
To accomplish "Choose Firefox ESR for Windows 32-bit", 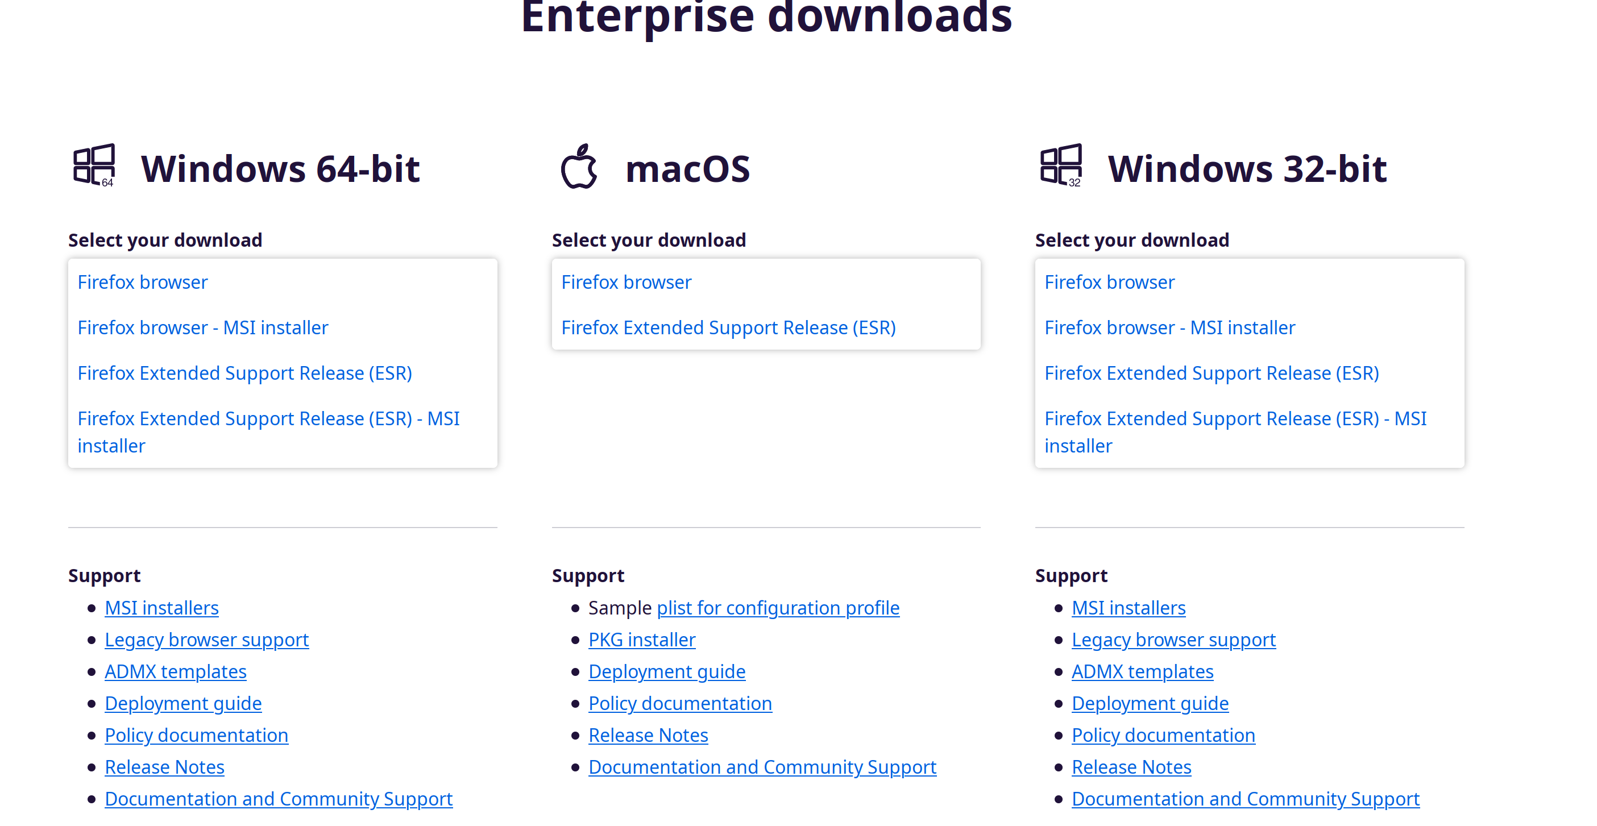I will click(x=1211, y=373).
